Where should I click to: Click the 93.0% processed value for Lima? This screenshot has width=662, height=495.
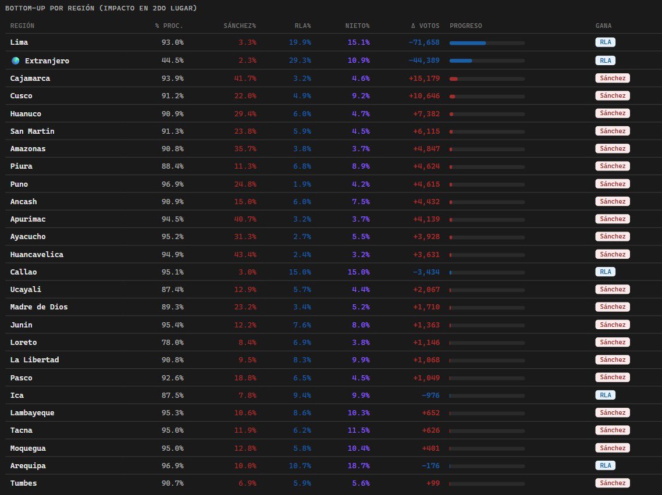click(x=172, y=42)
